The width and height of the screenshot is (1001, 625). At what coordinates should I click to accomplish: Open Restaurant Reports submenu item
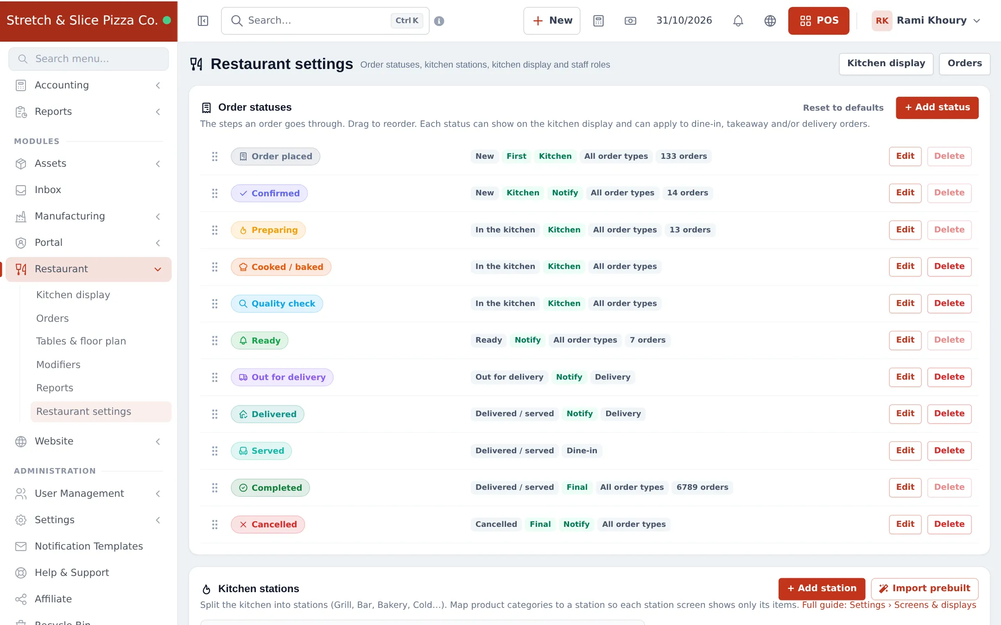(x=55, y=388)
